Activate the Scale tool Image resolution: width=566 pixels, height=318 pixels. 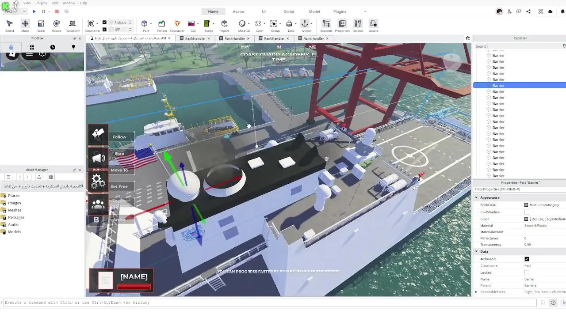coord(41,26)
